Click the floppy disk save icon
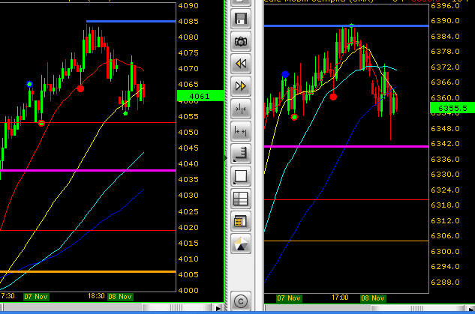Screen dimensions: 475x314 [x=241, y=19]
